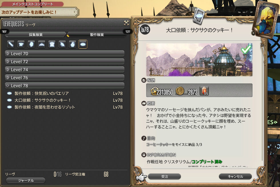This screenshot has width=280, height=187.
Task: Expand the Level 70 leve group
Action: pyautogui.click(x=64, y=53)
